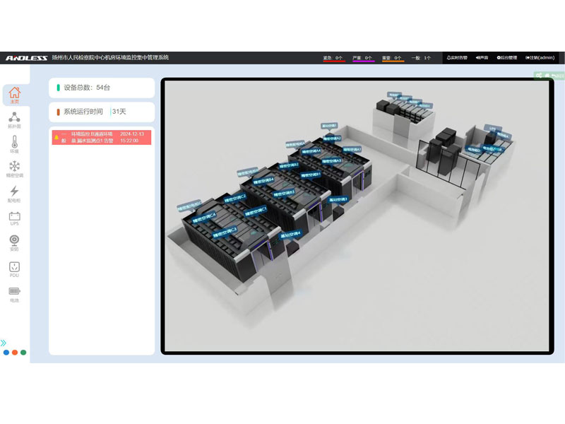Click the 实时告警 bell in header
Viewport: 565px width, 424px height.
[457, 58]
